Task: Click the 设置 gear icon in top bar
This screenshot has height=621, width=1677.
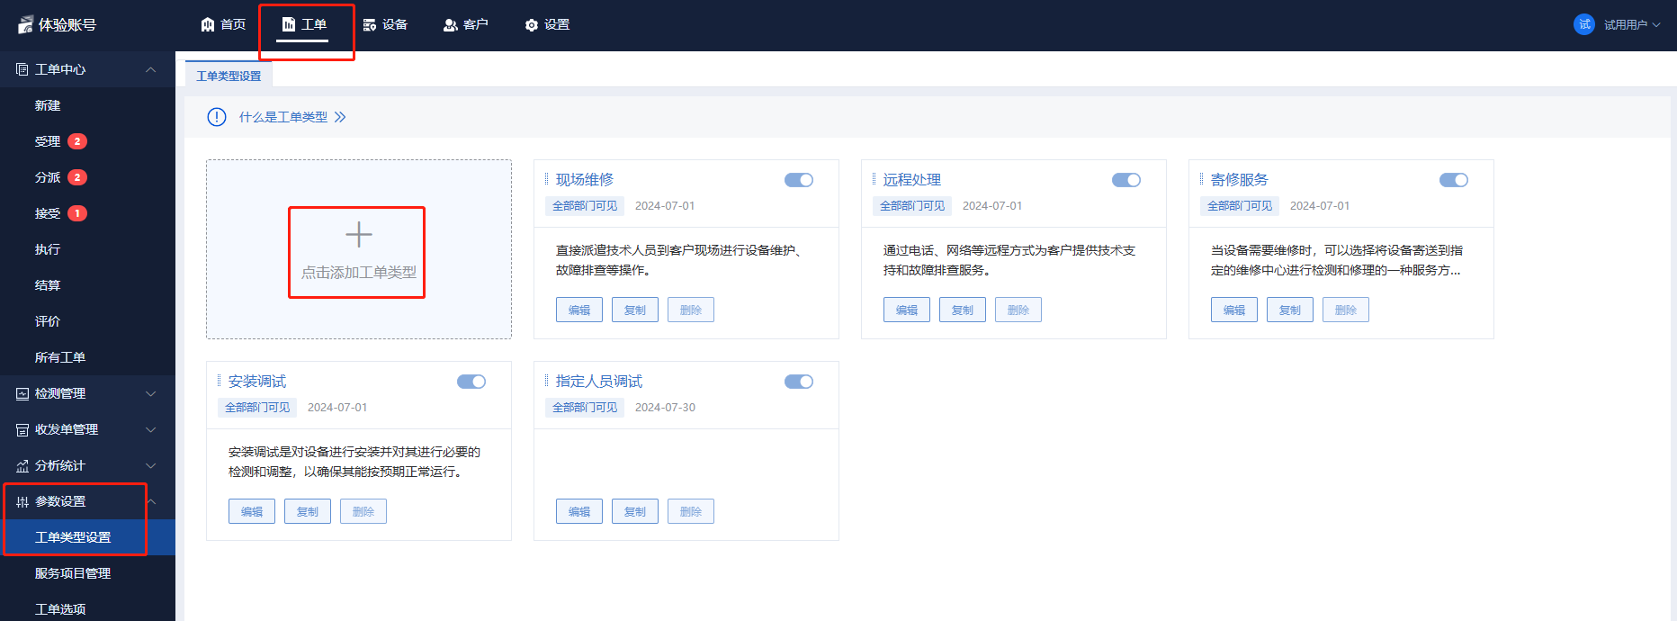Action: 532,24
